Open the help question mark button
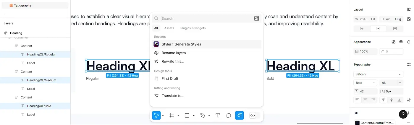The width and height of the screenshot is (414, 125). [x=403, y=114]
